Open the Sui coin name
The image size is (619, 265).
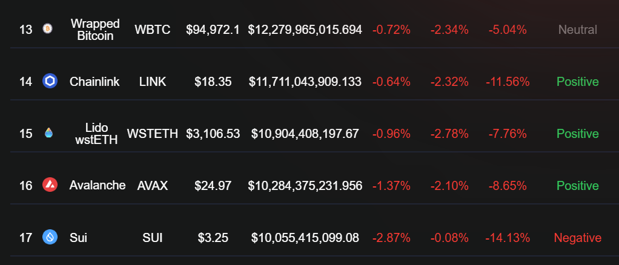point(78,238)
